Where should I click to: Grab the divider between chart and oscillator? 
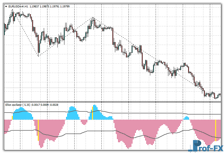coord(113,101)
